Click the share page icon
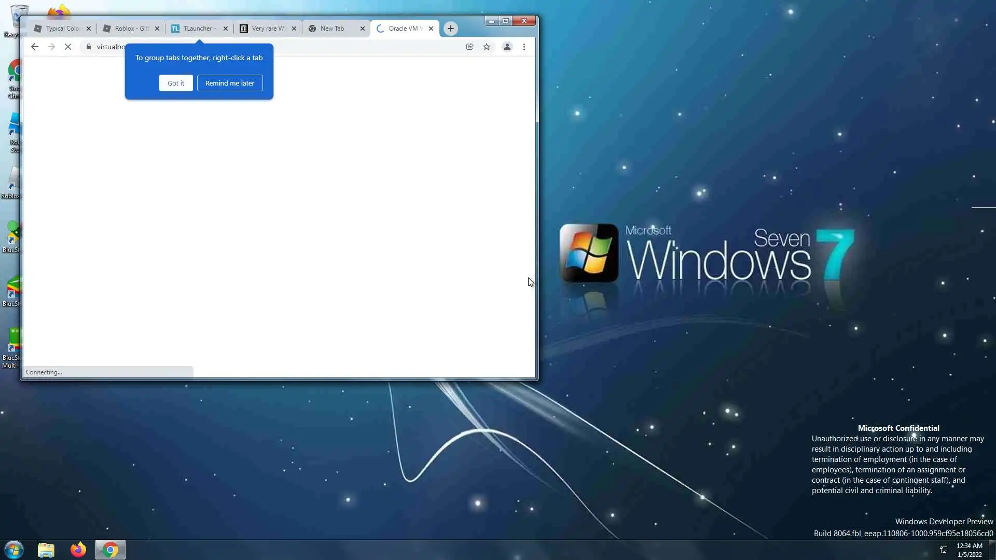The image size is (996, 560). pos(469,47)
